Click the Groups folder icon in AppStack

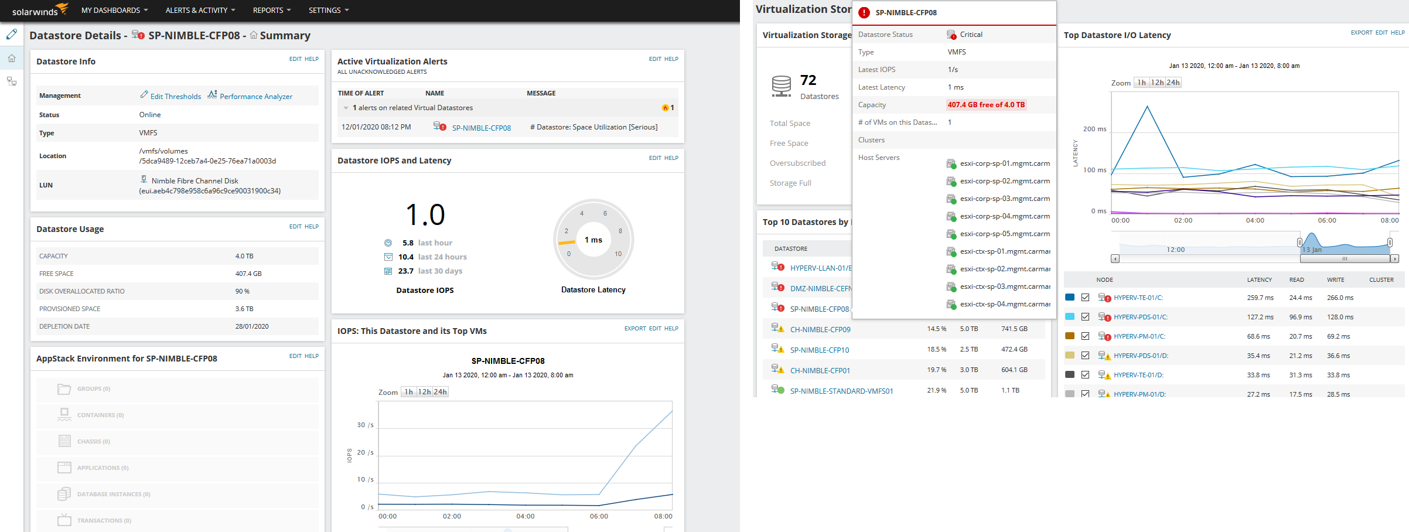[64, 389]
